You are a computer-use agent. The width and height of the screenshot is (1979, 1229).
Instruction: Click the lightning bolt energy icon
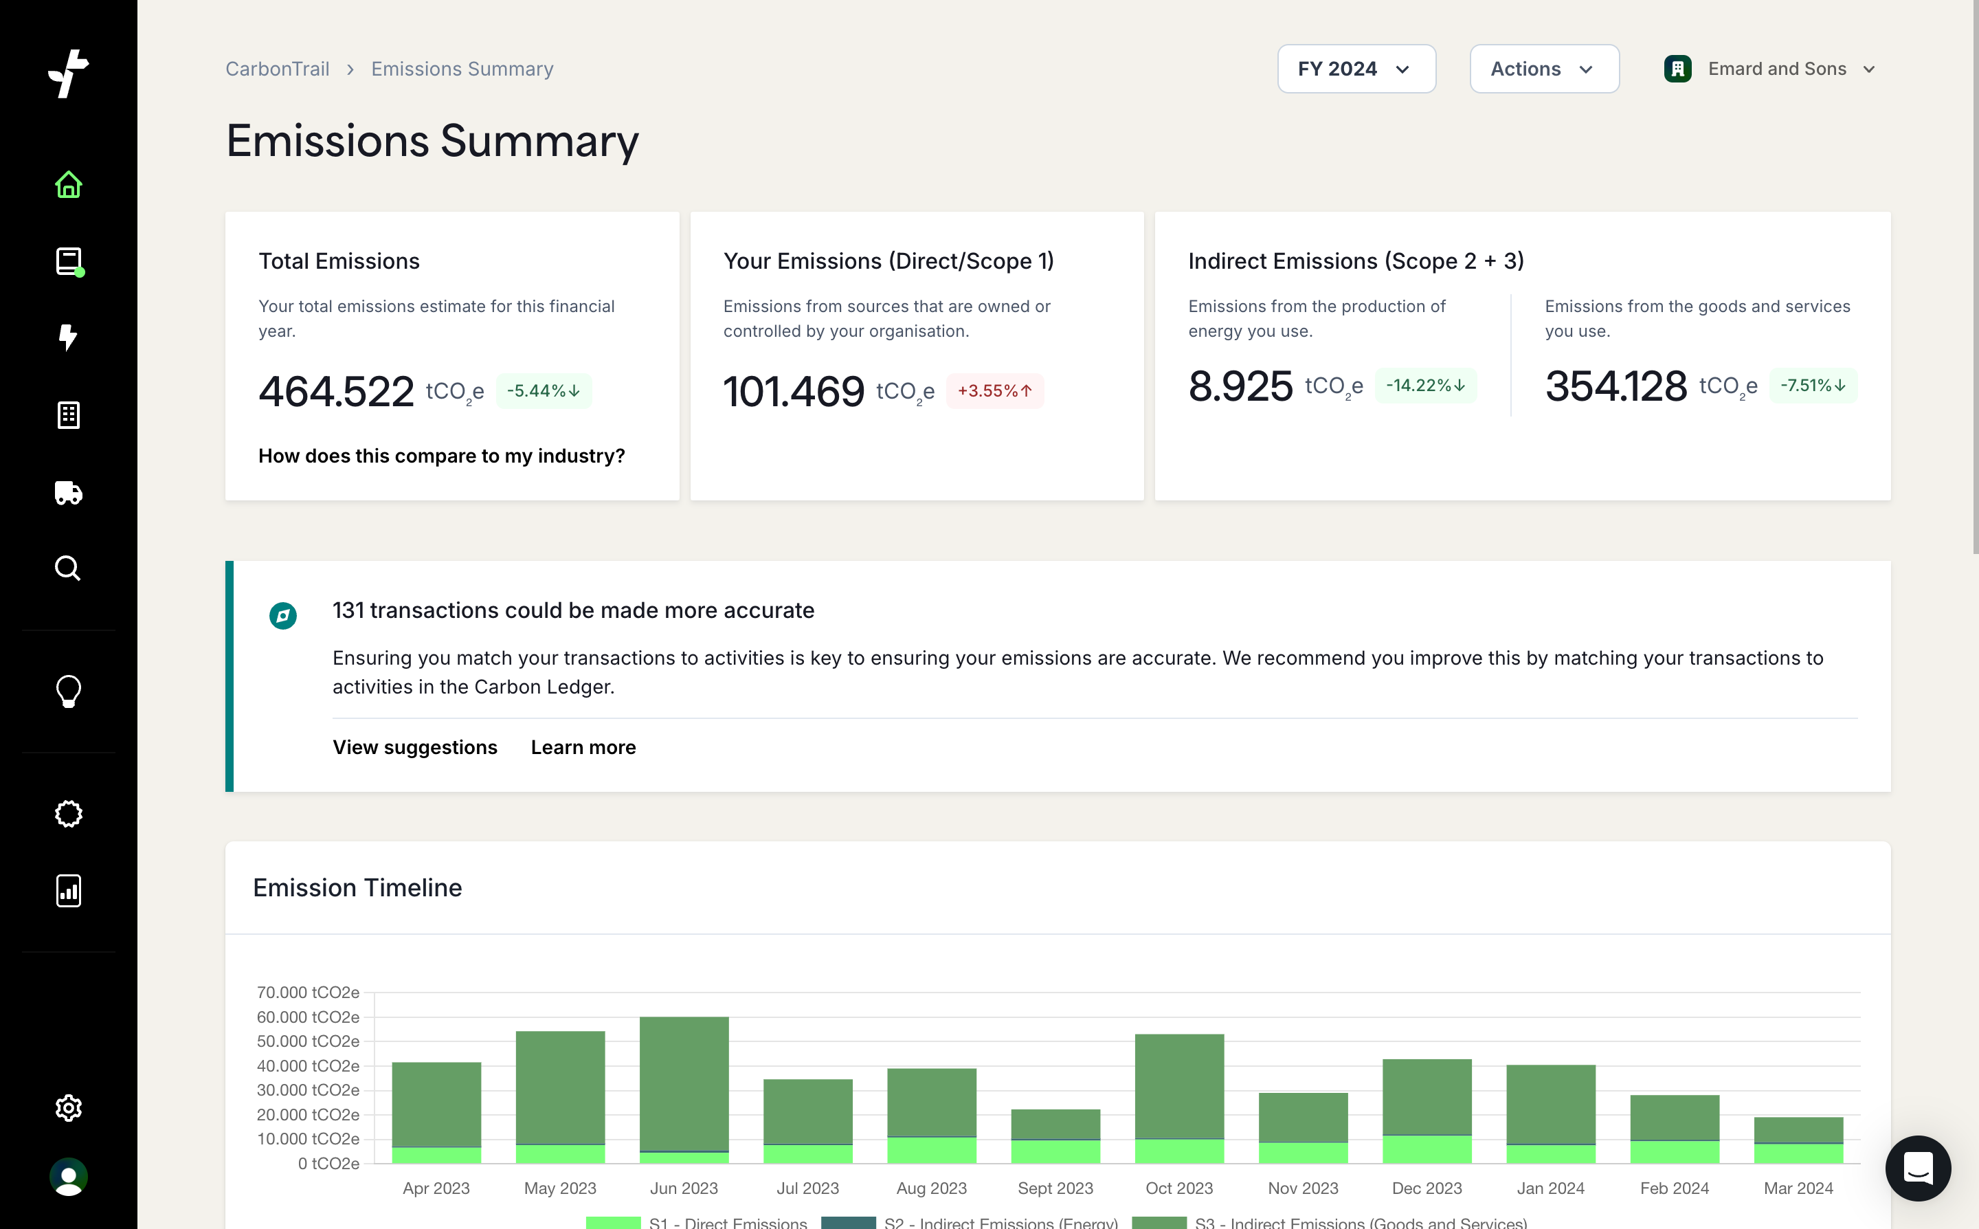(68, 337)
